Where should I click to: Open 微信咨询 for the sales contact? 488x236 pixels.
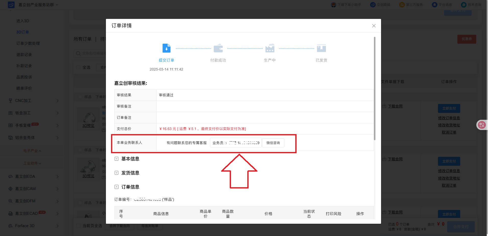coord(273,143)
